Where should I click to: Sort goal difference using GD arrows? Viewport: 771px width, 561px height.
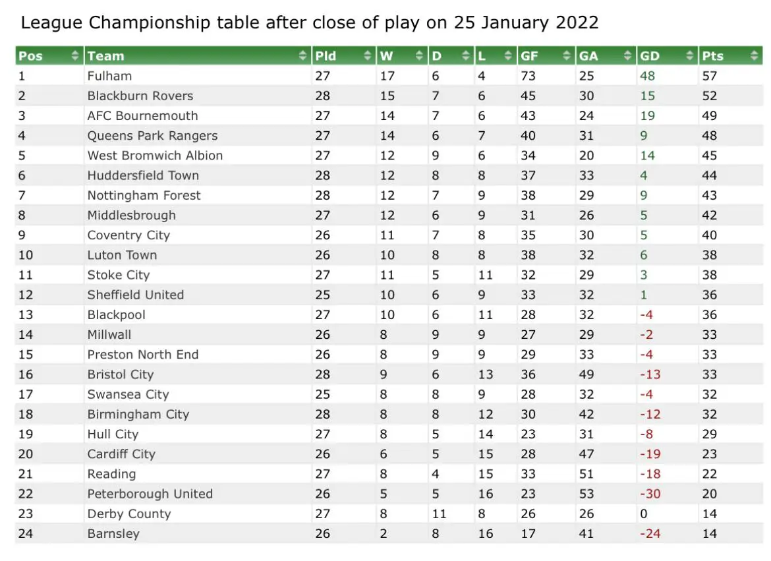689,55
